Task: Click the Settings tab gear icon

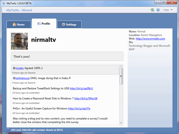Action: pyautogui.click(x=64, y=24)
